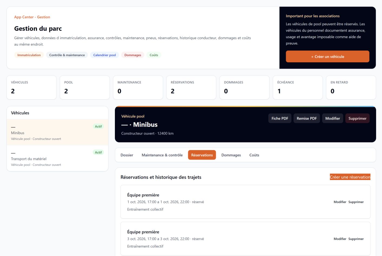
Task: Open the Réservations stat card showing 2
Action: [191, 87]
